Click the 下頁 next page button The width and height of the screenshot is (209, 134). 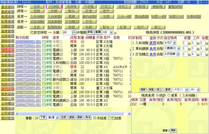pyautogui.click(x=43, y=117)
